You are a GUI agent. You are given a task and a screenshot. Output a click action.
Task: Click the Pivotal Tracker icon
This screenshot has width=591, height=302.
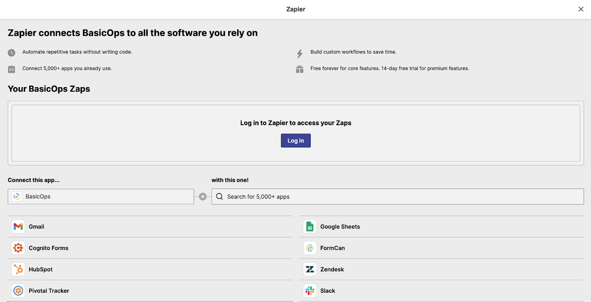pyautogui.click(x=18, y=291)
